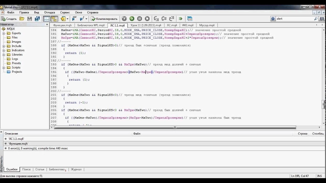The image size is (326, 183).
Task: Click the green arrow toggle breakpoint icon
Action: click(181, 19)
